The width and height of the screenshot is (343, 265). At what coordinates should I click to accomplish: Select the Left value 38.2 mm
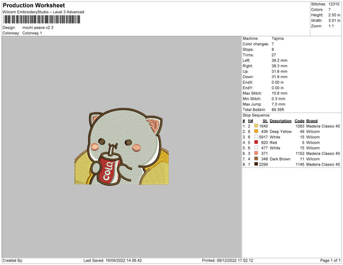point(280,61)
